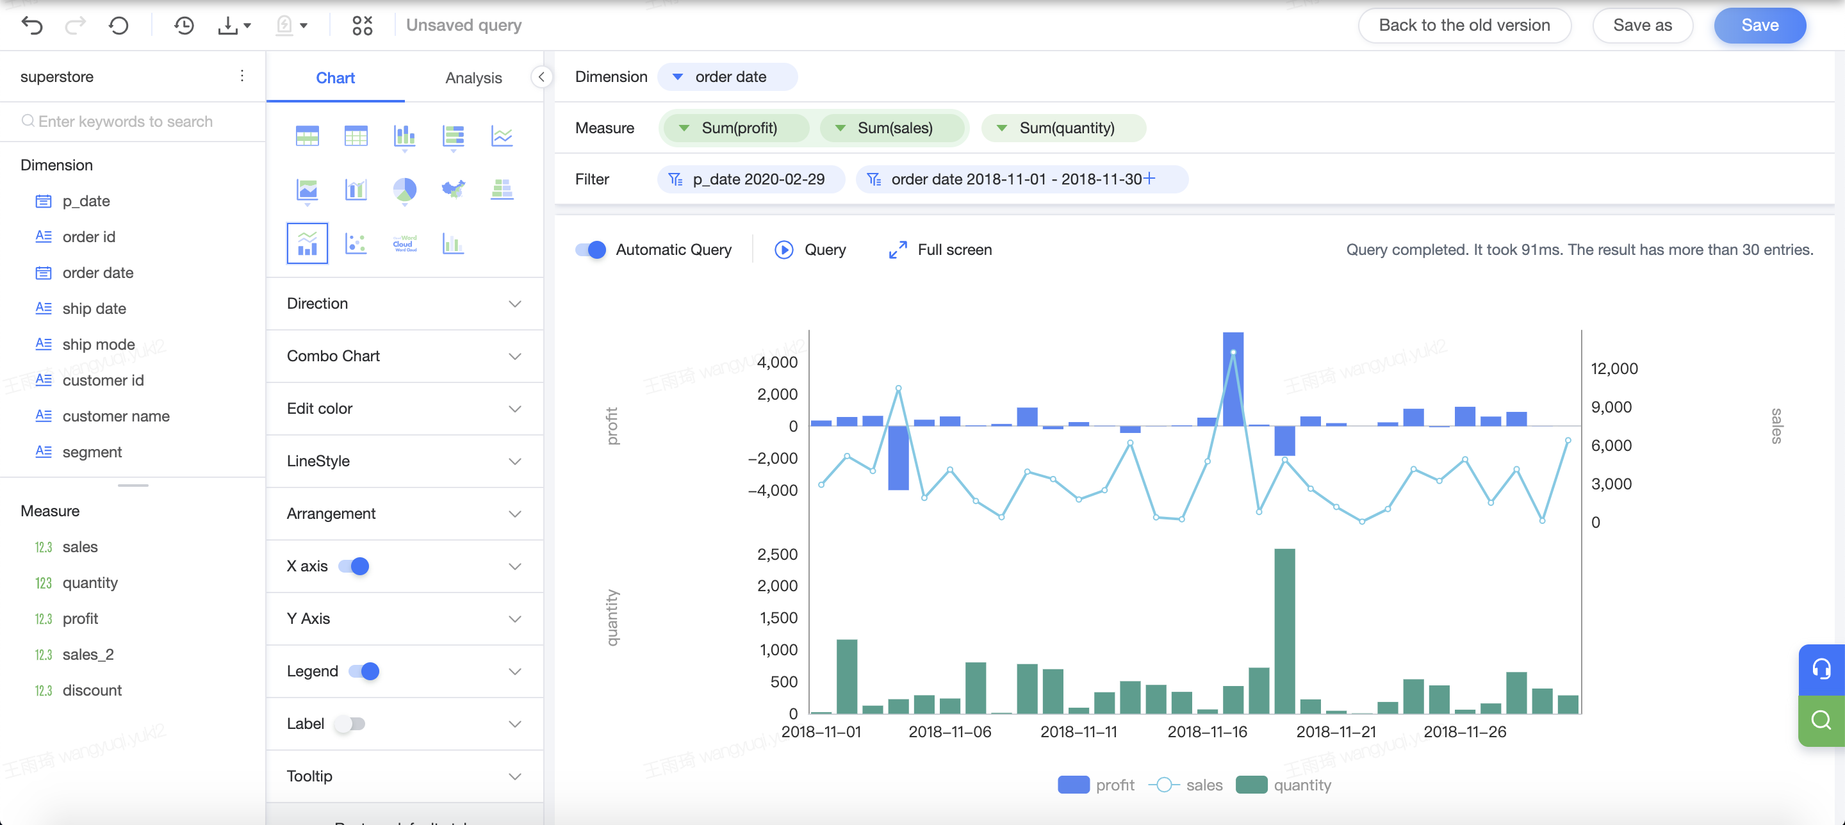Open the four-shapes apps icon
The height and width of the screenshot is (825, 1845).
(x=363, y=26)
